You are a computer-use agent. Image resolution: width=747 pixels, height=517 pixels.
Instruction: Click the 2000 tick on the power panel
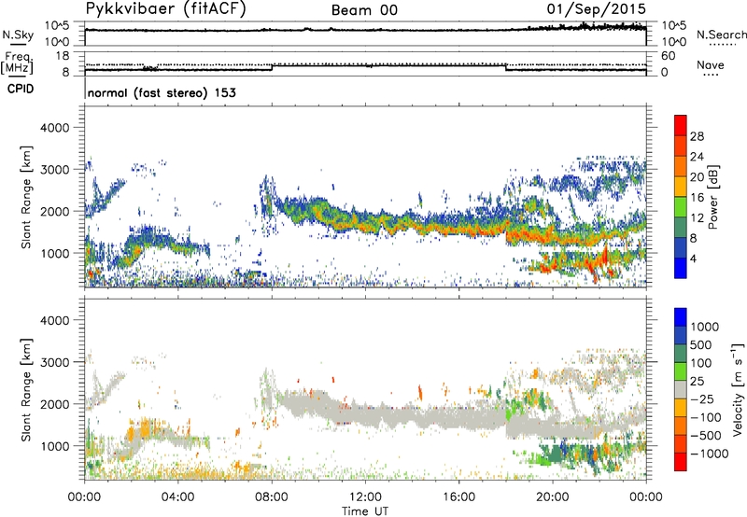tap(55, 211)
